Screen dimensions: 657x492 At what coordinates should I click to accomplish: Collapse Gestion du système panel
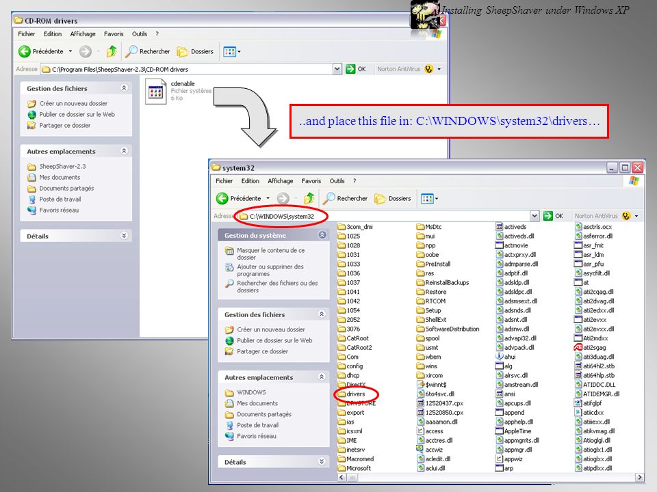pos(322,234)
